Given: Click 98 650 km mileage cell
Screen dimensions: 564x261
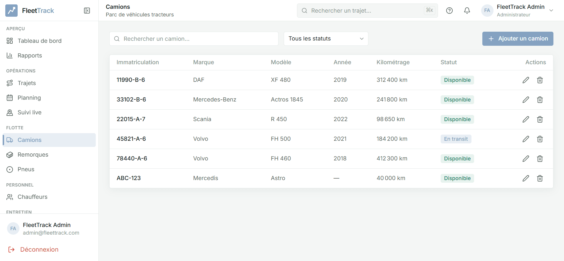Looking at the screenshot, I should point(391,119).
